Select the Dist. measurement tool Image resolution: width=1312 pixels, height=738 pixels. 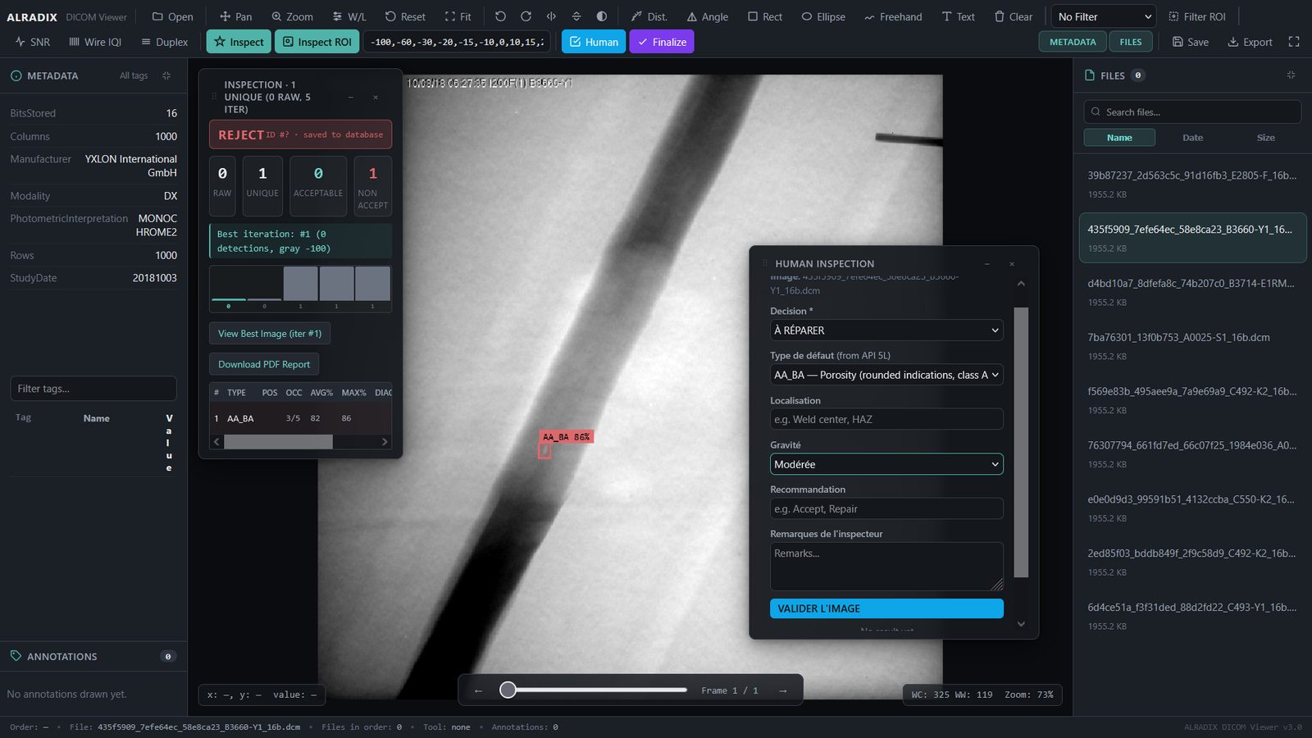tap(649, 16)
